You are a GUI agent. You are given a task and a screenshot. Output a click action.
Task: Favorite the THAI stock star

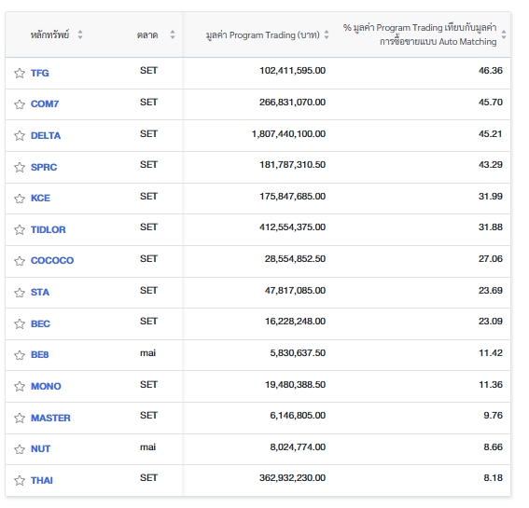click(x=20, y=480)
